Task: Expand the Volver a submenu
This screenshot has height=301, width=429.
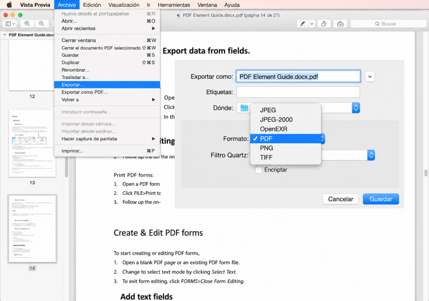Action: tap(107, 100)
